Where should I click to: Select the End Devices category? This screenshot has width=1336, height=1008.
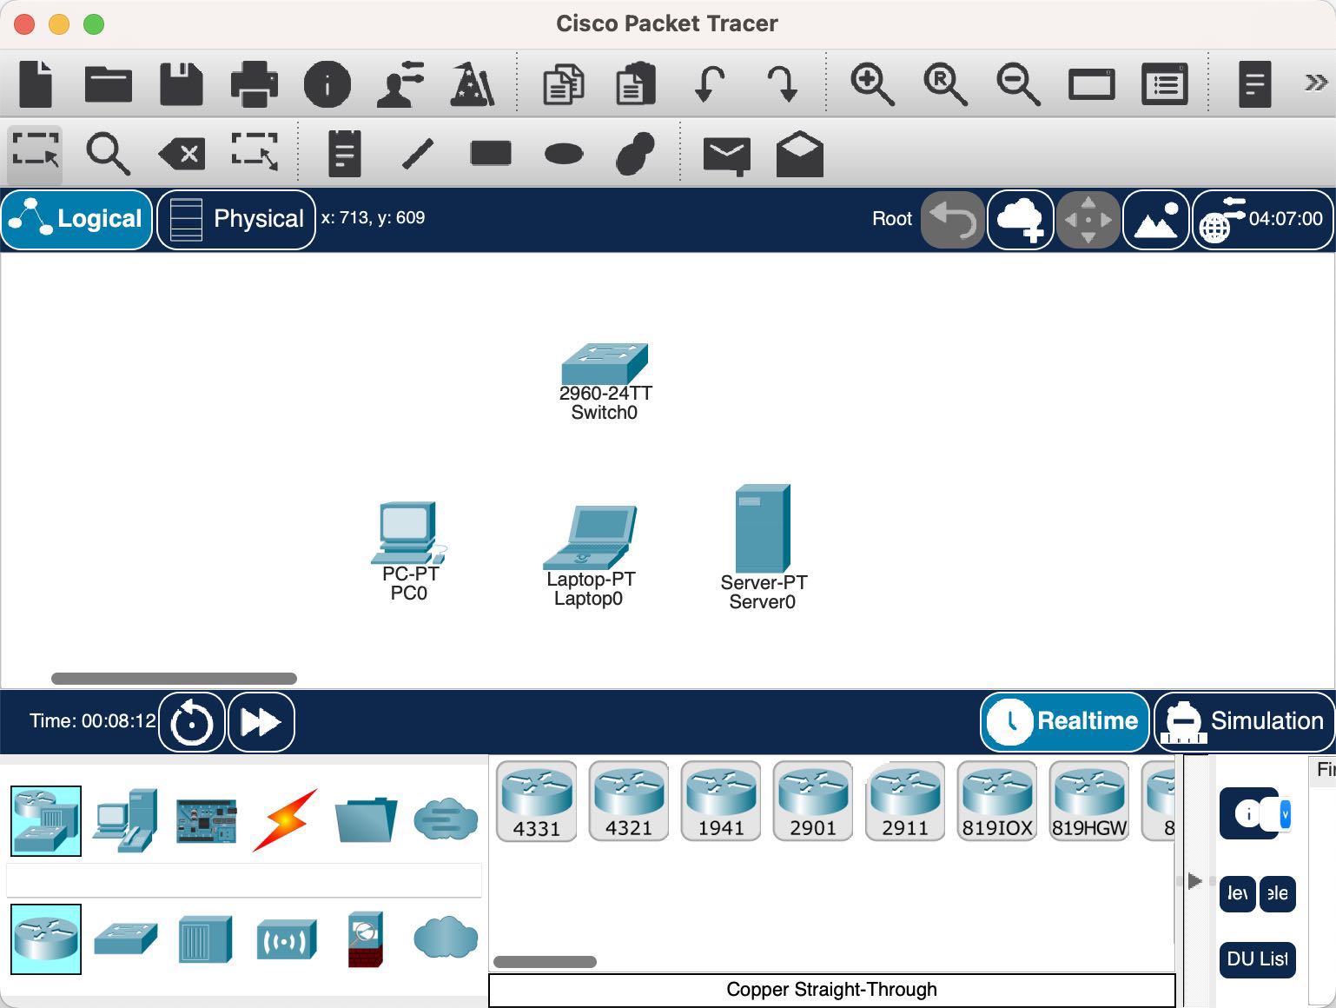(125, 819)
